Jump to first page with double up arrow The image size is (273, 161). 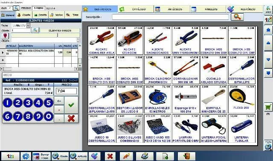pyautogui.click(x=268, y=30)
